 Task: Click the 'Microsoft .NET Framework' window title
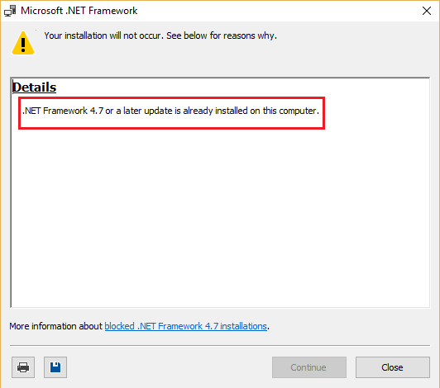click(x=79, y=11)
